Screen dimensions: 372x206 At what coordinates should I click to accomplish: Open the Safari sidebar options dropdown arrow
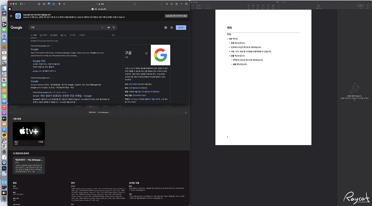[x=25, y=4]
